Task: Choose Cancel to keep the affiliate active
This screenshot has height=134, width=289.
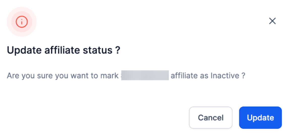Action: (x=211, y=118)
